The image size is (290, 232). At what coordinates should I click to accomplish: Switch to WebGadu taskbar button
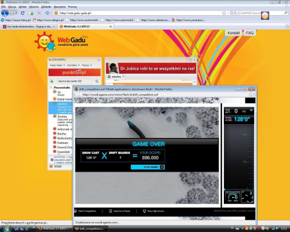coord(54,229)
